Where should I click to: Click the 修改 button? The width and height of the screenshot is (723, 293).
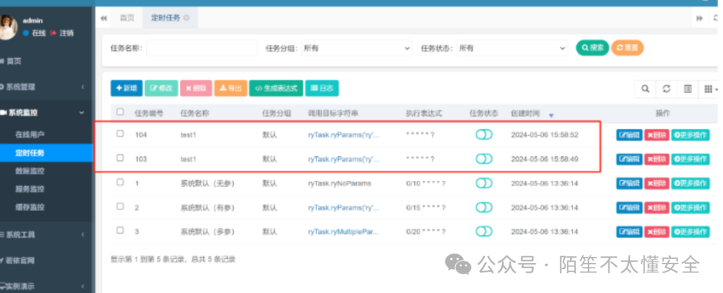click(161, 88)
